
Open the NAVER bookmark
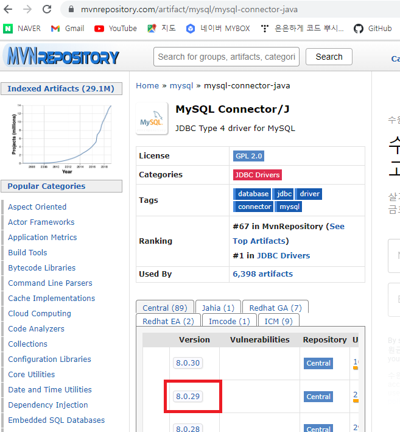coord(22,29)
